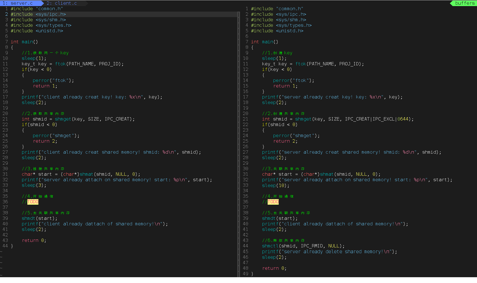
Task: Click 'sleep(3);' in left pane
Action: point(34,185)
